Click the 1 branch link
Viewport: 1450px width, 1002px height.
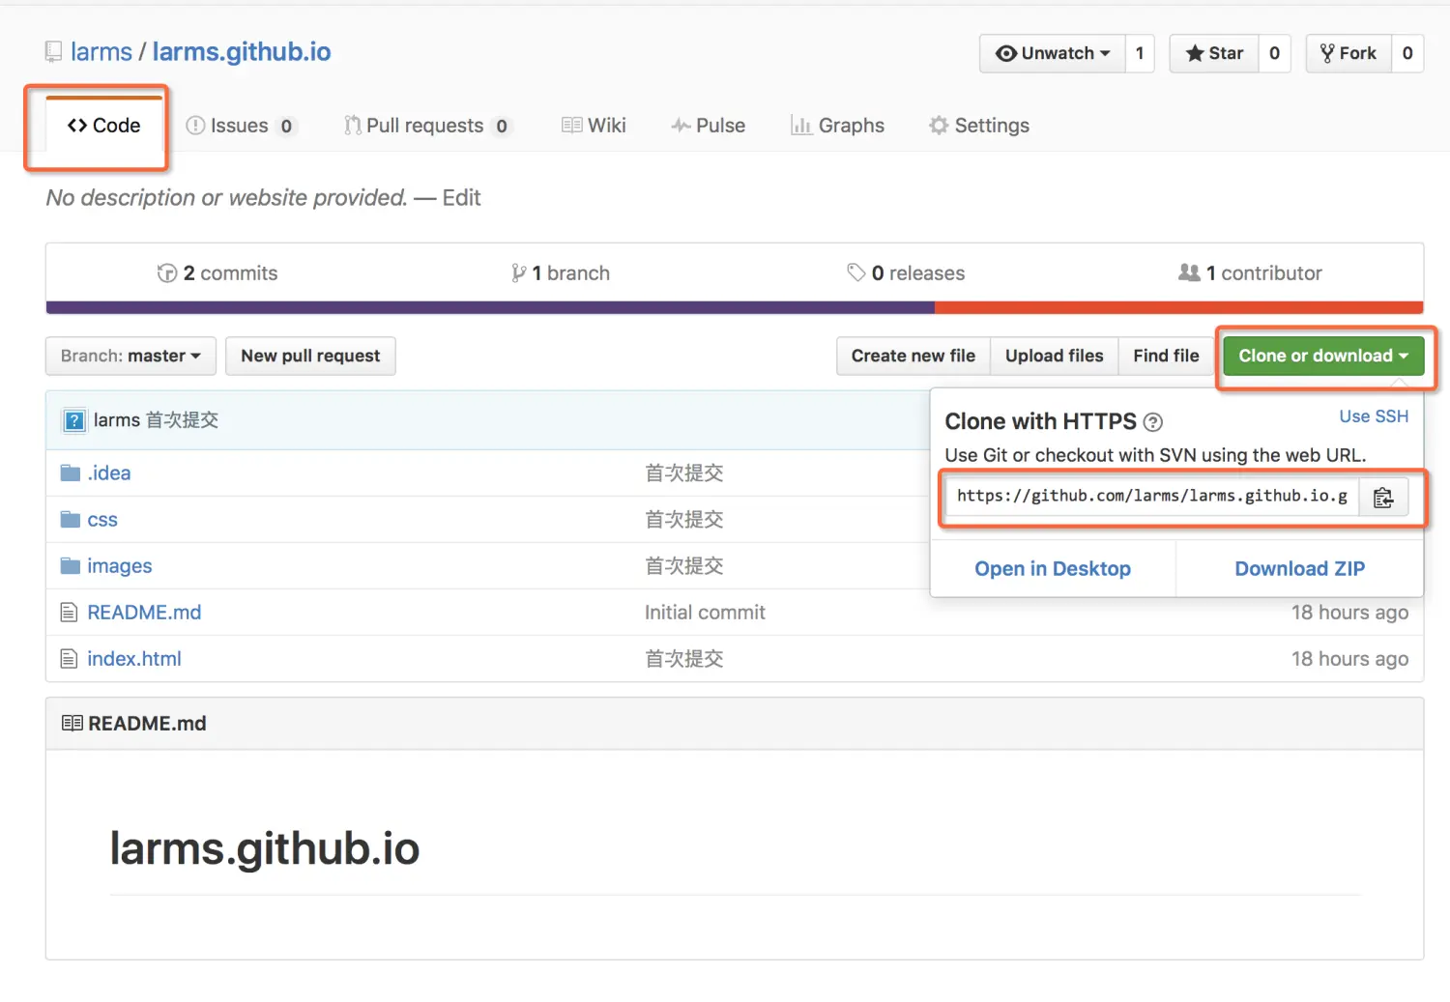click(x=561, y=273)
